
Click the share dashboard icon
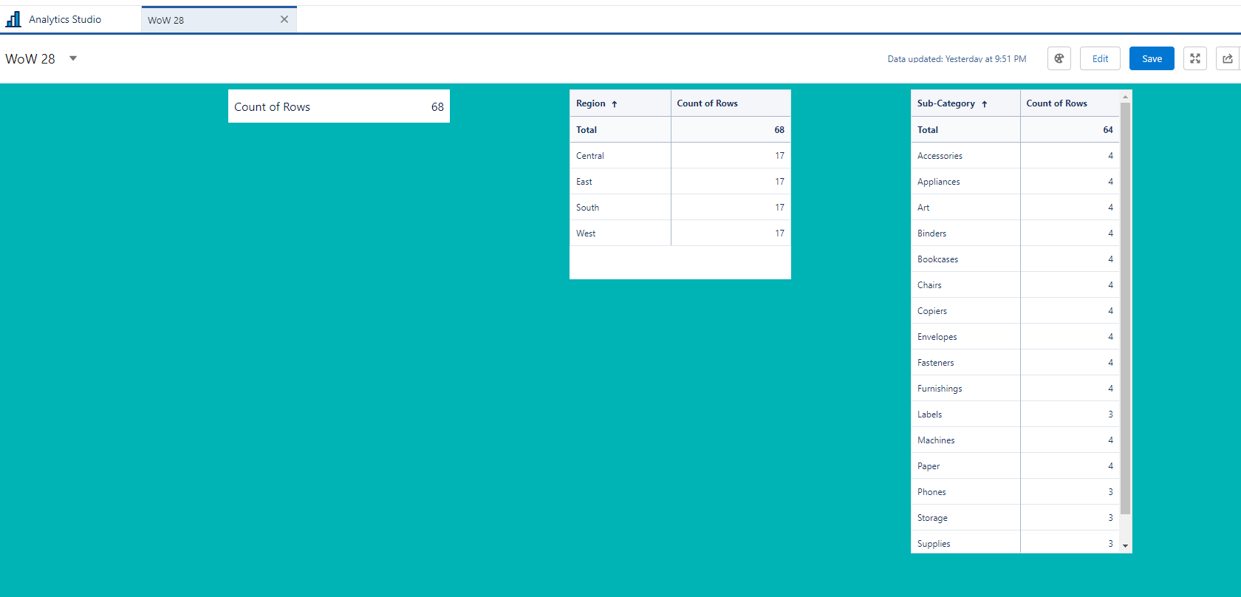click(1227, 58)
